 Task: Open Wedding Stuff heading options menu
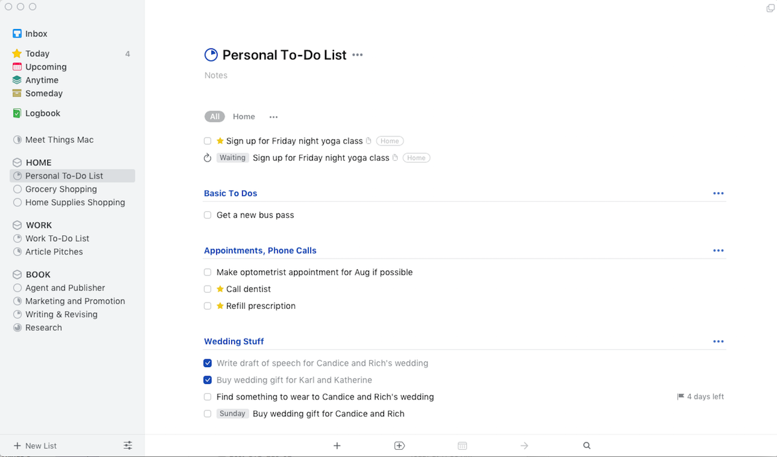[x=718, y=341]
